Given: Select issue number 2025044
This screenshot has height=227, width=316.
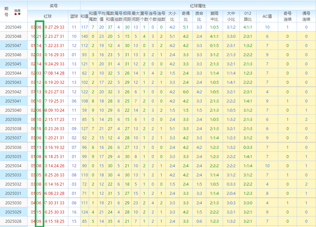Looking at the screenshot, I should pos(13,73).
